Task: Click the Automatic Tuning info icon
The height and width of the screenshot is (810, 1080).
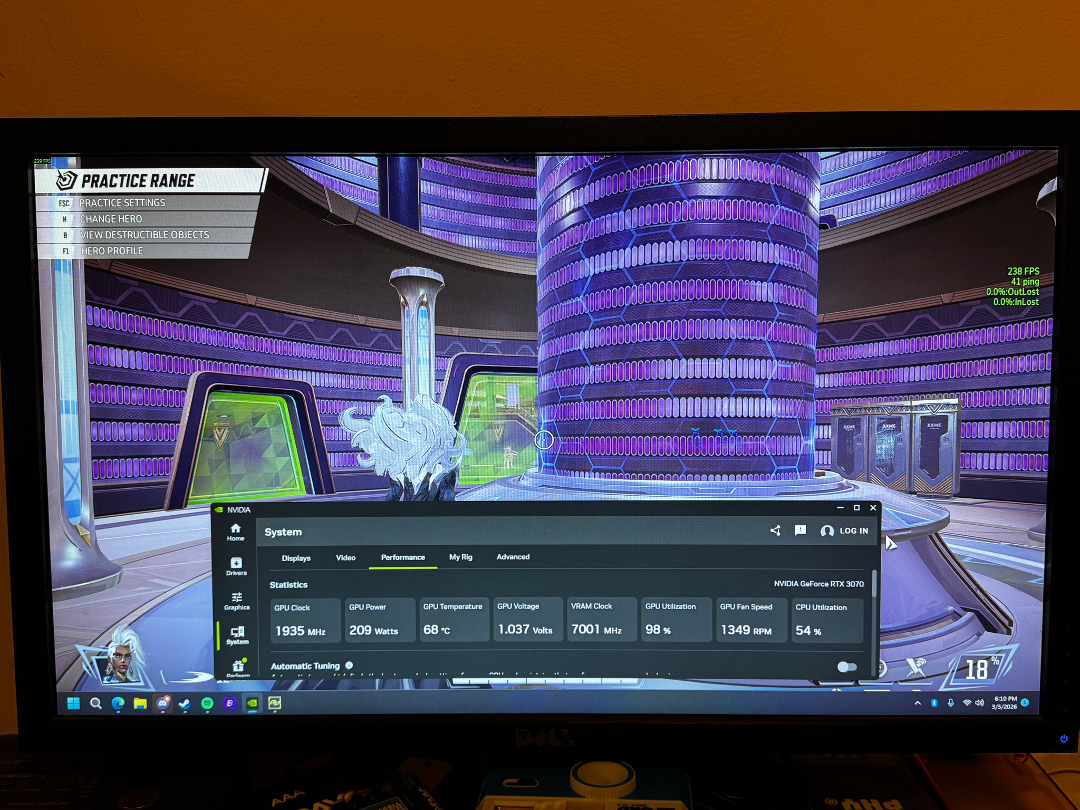Action: pyautogui.click(x=349, y=666)
